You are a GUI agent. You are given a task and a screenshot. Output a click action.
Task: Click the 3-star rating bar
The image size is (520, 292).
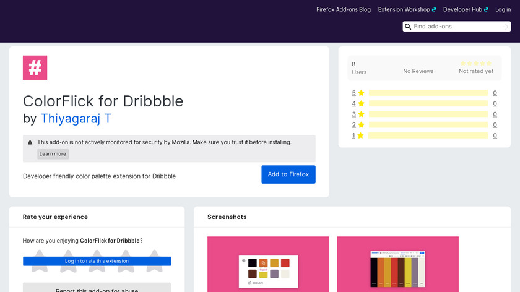pyautogui.click(x=428, y=114)
